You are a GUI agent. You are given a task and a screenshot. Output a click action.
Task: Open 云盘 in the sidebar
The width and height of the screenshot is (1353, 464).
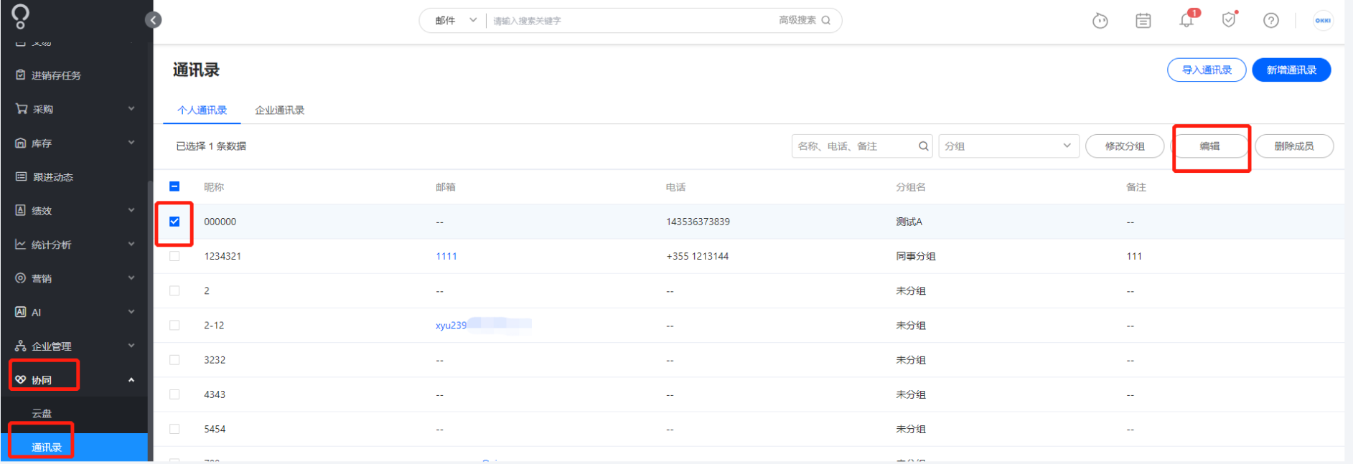(42, 414)
